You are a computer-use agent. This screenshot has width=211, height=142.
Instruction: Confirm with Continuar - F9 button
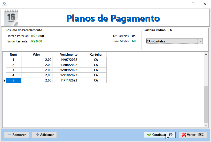160,135
